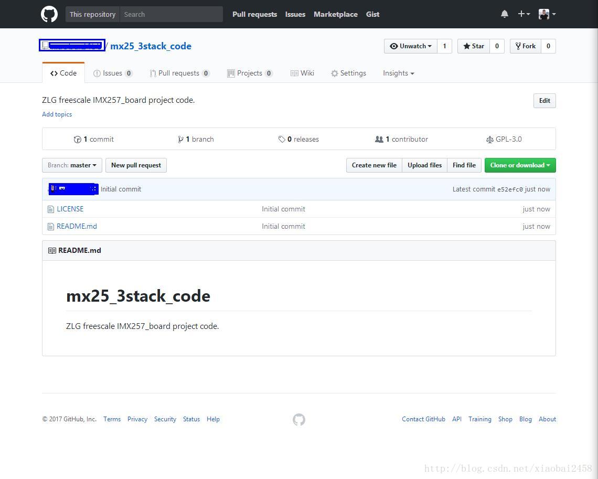Select the 'This repository' search scope
598x479 pixels.
pos(93,14)
